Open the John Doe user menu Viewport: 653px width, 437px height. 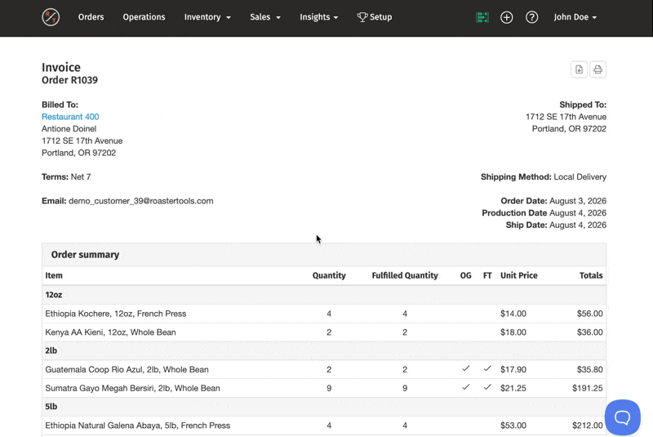click(575, 17)
